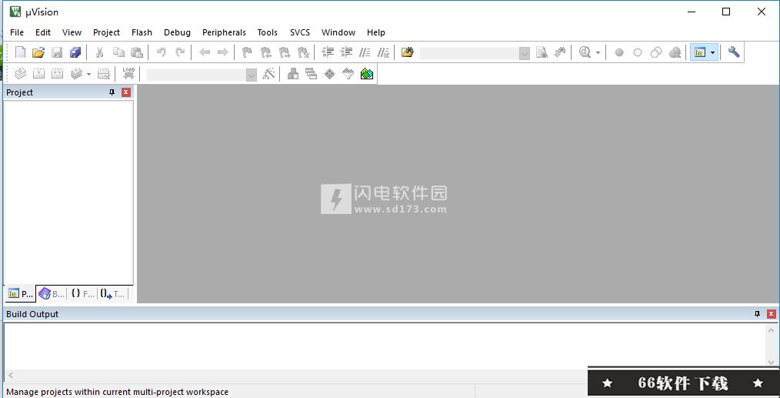Open Manage Multi-Project Workspace icon
Viewport: 780px width, 398px height.
tap(312, 74)
